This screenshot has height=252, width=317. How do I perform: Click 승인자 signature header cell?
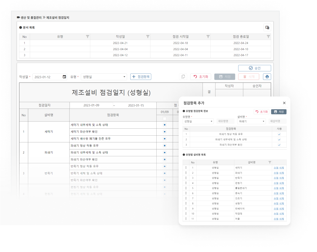(x=257, y=86)
